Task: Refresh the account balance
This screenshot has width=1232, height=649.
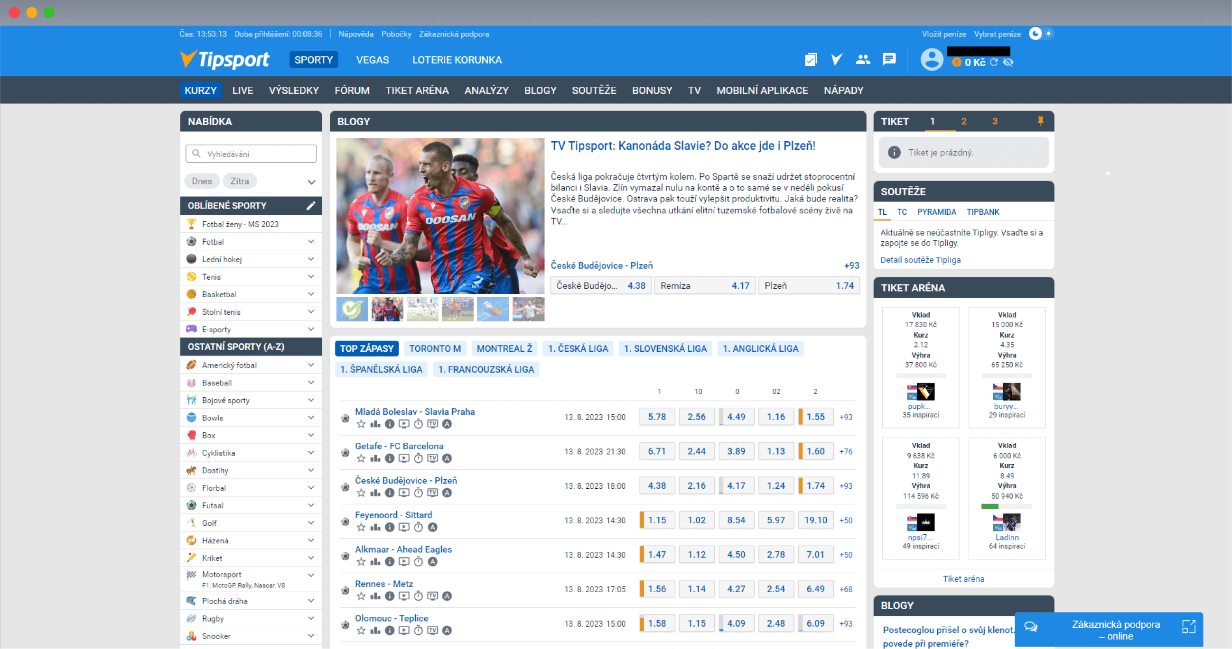Action: point(994,63)
